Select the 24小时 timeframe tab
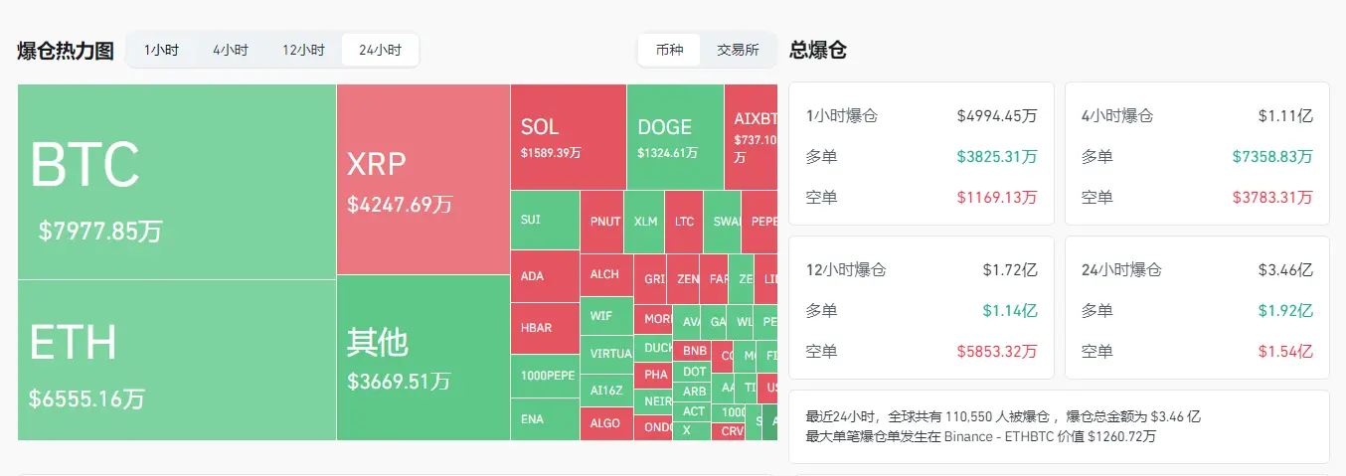This screenshot has height=476, width=1346. tap(380, 50)
